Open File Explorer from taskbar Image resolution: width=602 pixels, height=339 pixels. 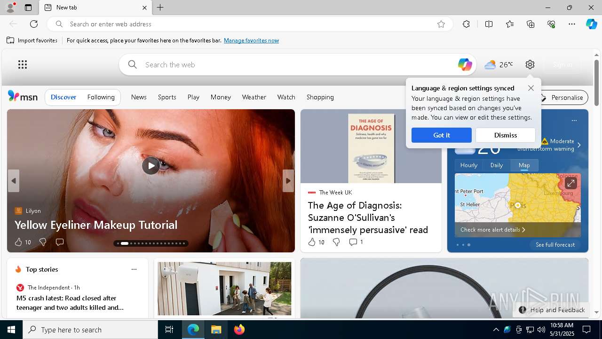216,330
